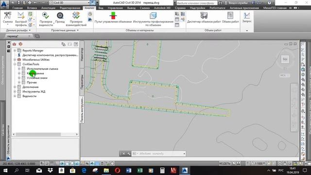
Task: Select the Картограмма tree item
Action: tap(35, 73)
